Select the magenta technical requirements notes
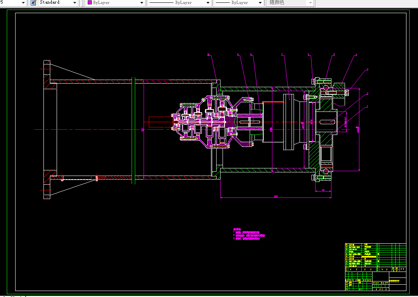The image size is (418, 297). point(249,234)
